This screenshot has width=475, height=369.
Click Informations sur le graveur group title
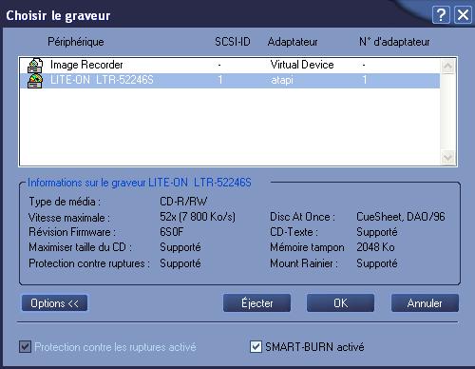coord(140,183)
